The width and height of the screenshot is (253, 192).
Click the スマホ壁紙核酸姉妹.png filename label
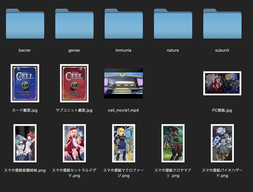pos(25,170)
